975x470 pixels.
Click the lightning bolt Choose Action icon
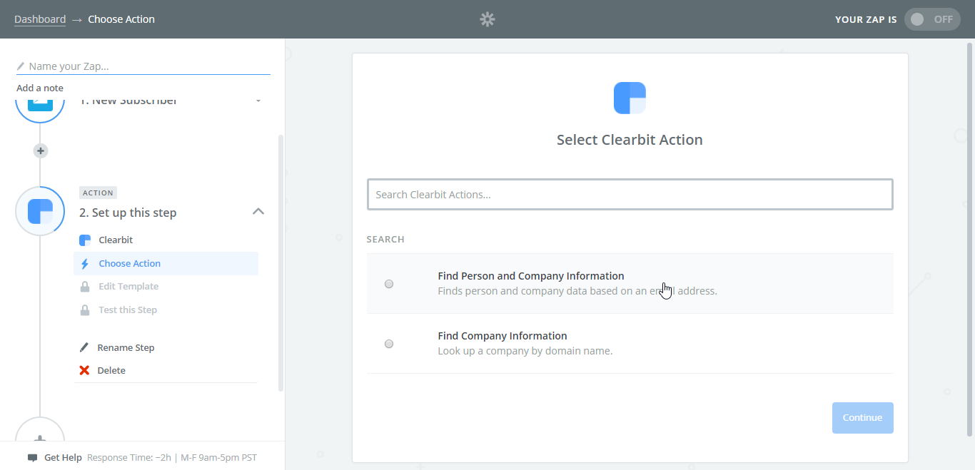pos(85,264)
